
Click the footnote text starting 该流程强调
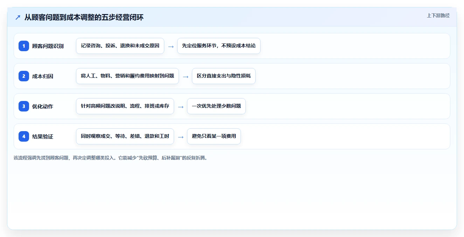coord(111,158)
